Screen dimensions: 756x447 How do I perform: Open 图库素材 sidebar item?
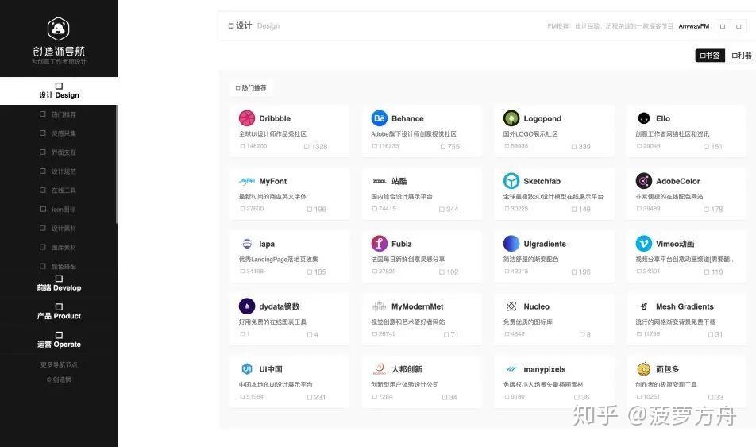pos(58,248)
